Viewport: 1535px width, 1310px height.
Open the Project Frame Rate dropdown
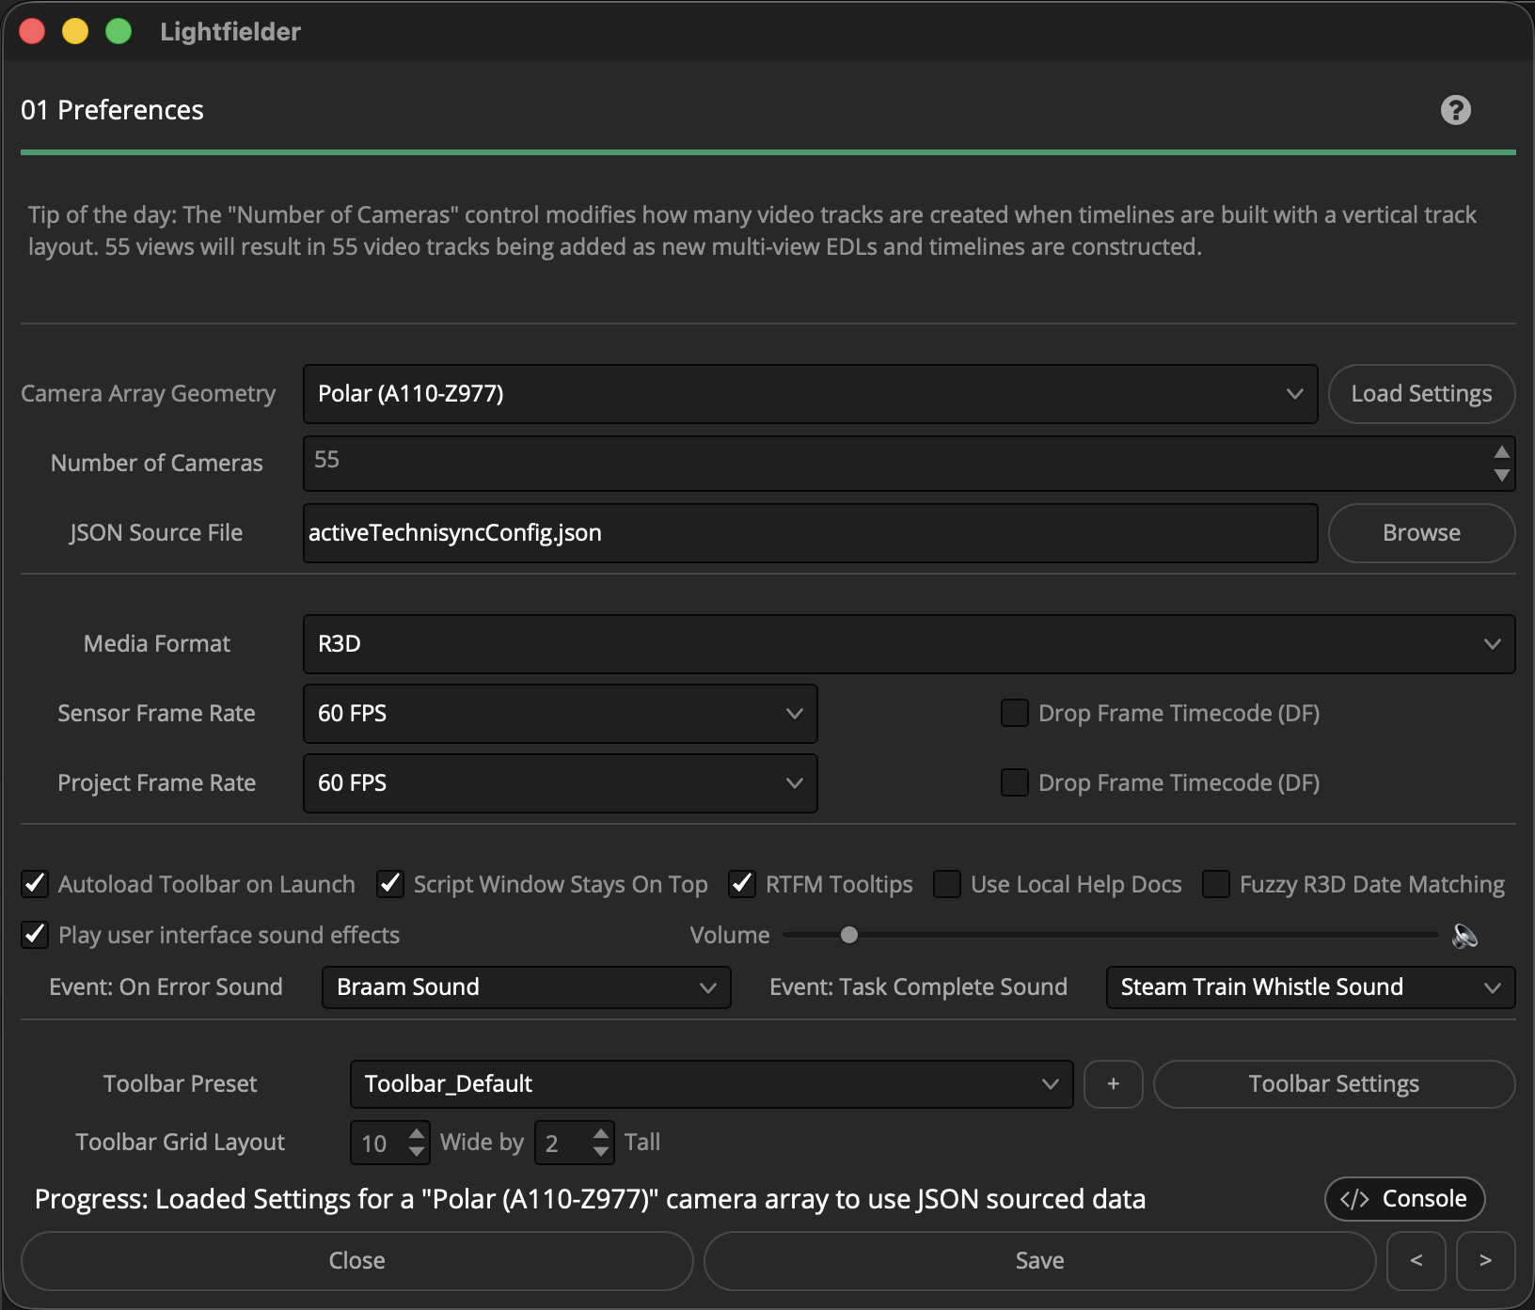pyautogui.click(x=561, y=783)
